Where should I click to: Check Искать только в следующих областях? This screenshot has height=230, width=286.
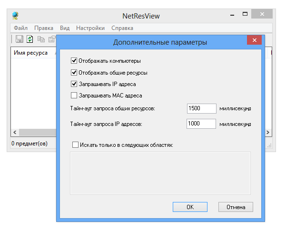(x=75, y=145)
